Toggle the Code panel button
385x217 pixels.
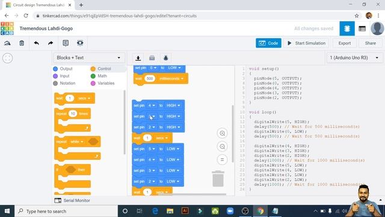pos(268,43)
